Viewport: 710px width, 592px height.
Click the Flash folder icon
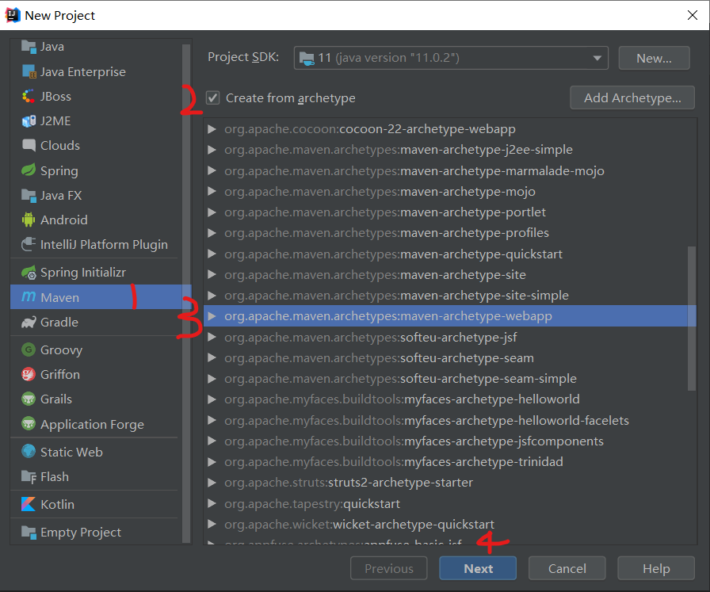coord(29,476)
